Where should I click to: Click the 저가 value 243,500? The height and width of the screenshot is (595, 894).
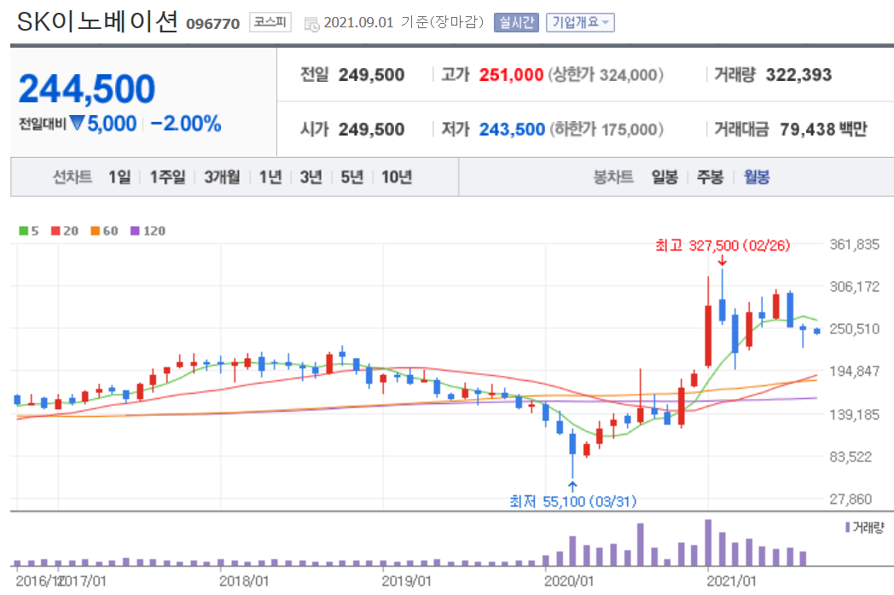click(x=512, y=130)
